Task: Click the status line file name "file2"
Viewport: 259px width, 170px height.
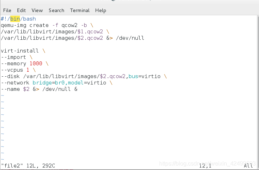Action: 12,165
